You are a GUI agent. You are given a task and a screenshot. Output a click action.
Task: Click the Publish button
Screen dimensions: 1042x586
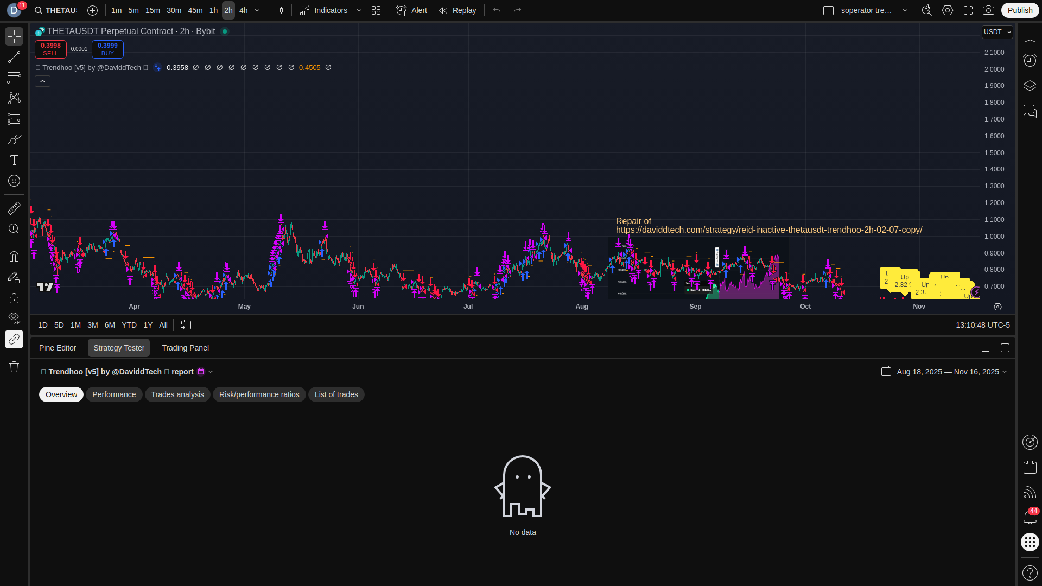(x=1020, y=10)
